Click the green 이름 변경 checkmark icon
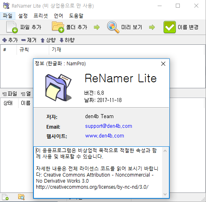The image size is (206, 202). click(170, 27)
